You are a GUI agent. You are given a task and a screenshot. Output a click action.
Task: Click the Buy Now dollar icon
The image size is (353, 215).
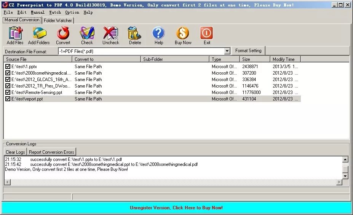tap(182, 33)
